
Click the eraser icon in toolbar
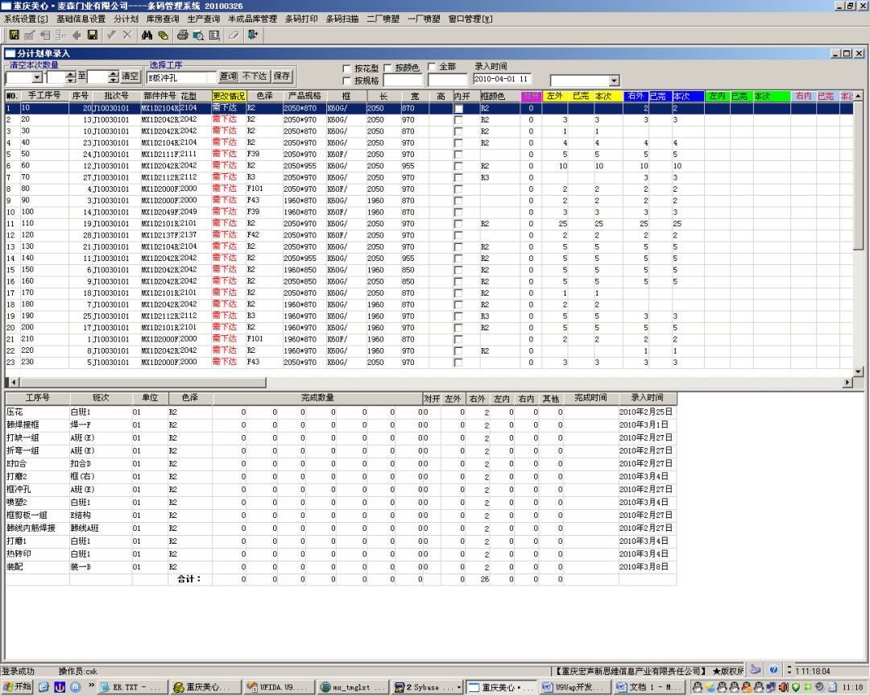click(234, 35)
